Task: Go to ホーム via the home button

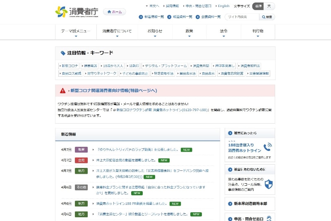Action: click(115, 12)
